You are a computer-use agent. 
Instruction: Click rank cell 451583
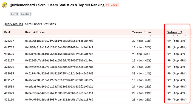[x=9, y=87]
